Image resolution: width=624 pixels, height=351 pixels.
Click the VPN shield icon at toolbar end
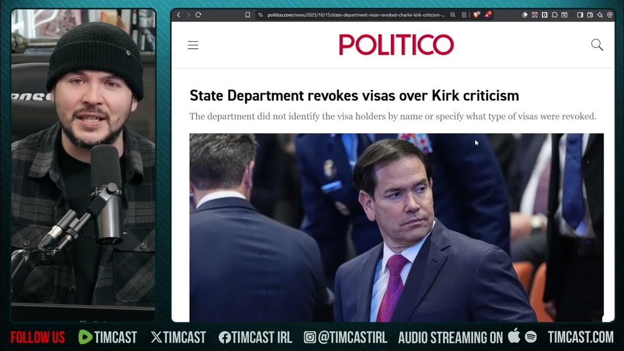[x=610, y=15]
